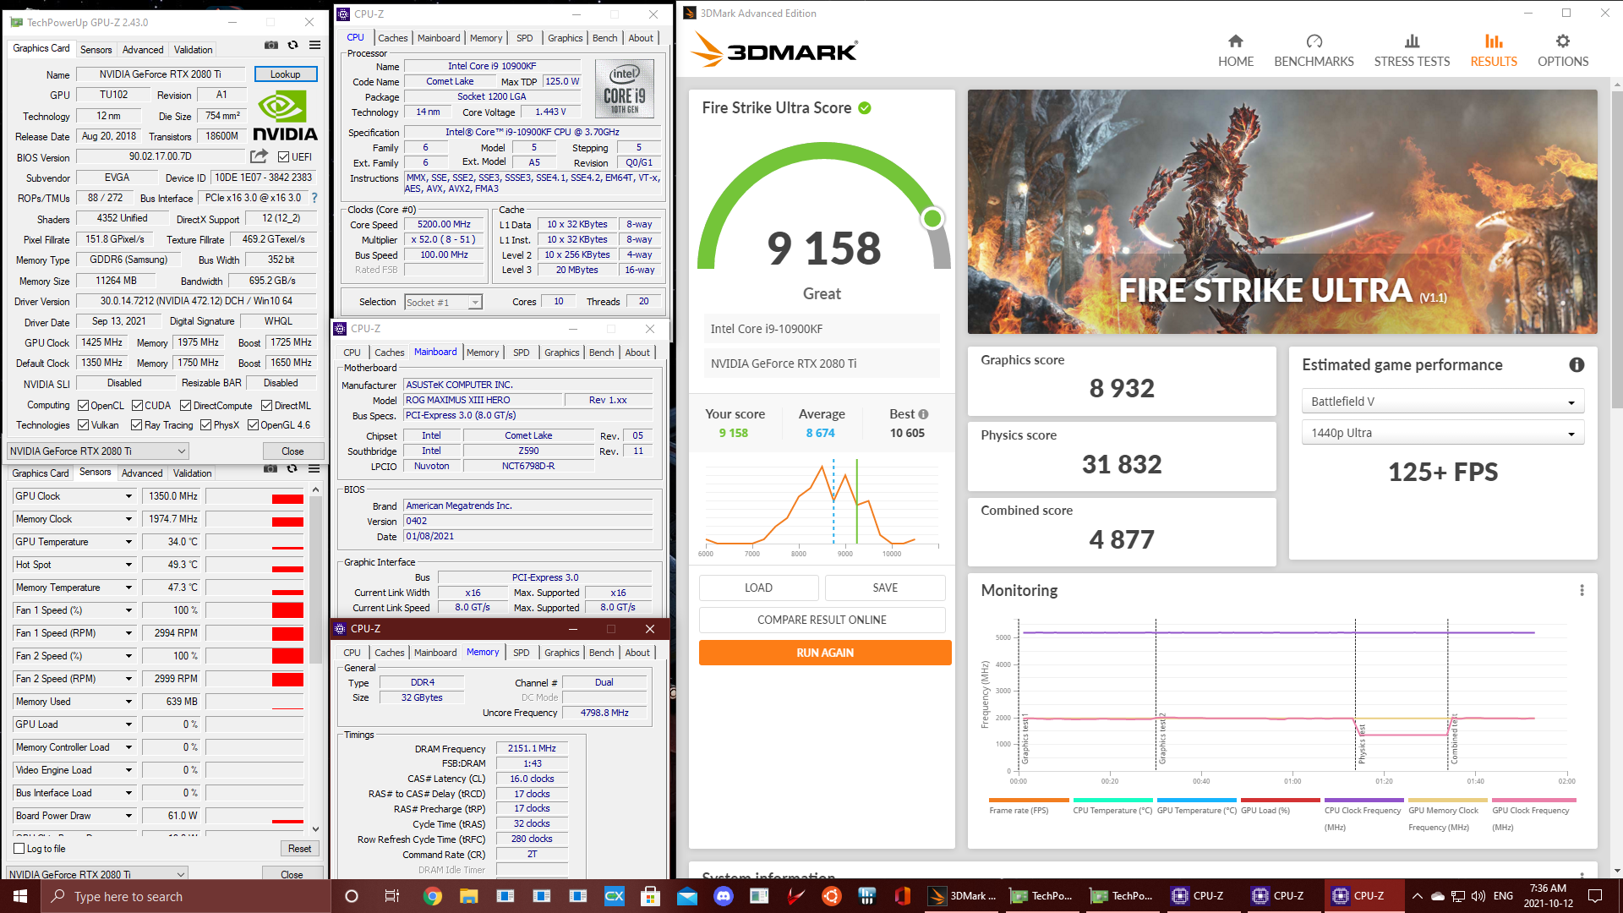Viewport: 1623px width, 913px height.
Task: Click the GPU Temperature legend swatch in Monitoring
Action: 1196,800
